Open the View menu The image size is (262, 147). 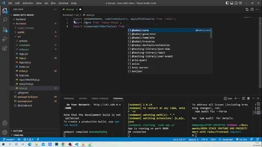(39, 3)
